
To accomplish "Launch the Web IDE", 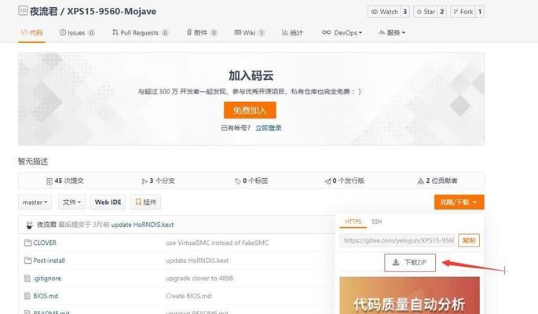I will (x=108, y=202).
